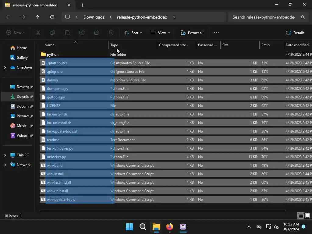Open the View dropdown
The width and height of the screenshot is (312, 234).
pos(160,33)
